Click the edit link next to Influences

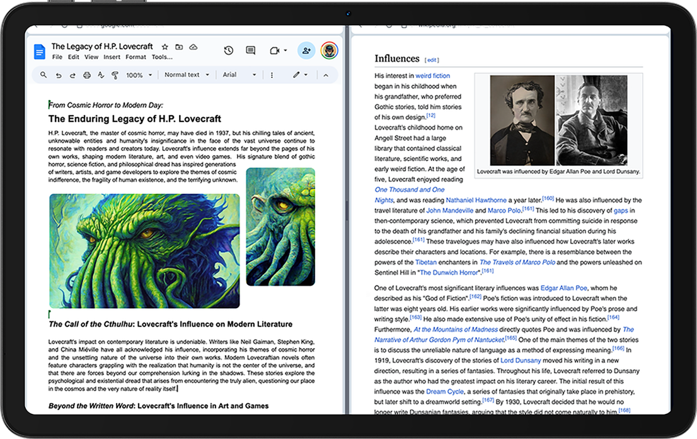coord(432,60)
